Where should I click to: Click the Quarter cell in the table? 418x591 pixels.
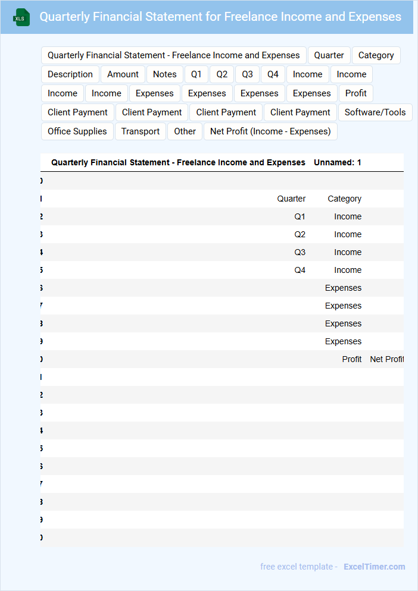291,199
